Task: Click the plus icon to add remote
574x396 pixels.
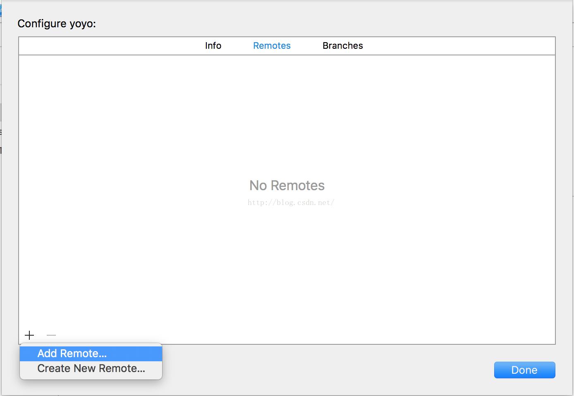Action: 29,335
